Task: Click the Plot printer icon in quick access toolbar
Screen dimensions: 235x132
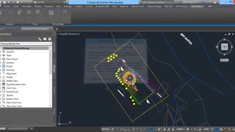Action: (x=18, y=2)
